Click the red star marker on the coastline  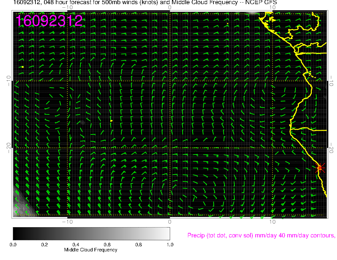pyautogui.click(x=320, y=168)
